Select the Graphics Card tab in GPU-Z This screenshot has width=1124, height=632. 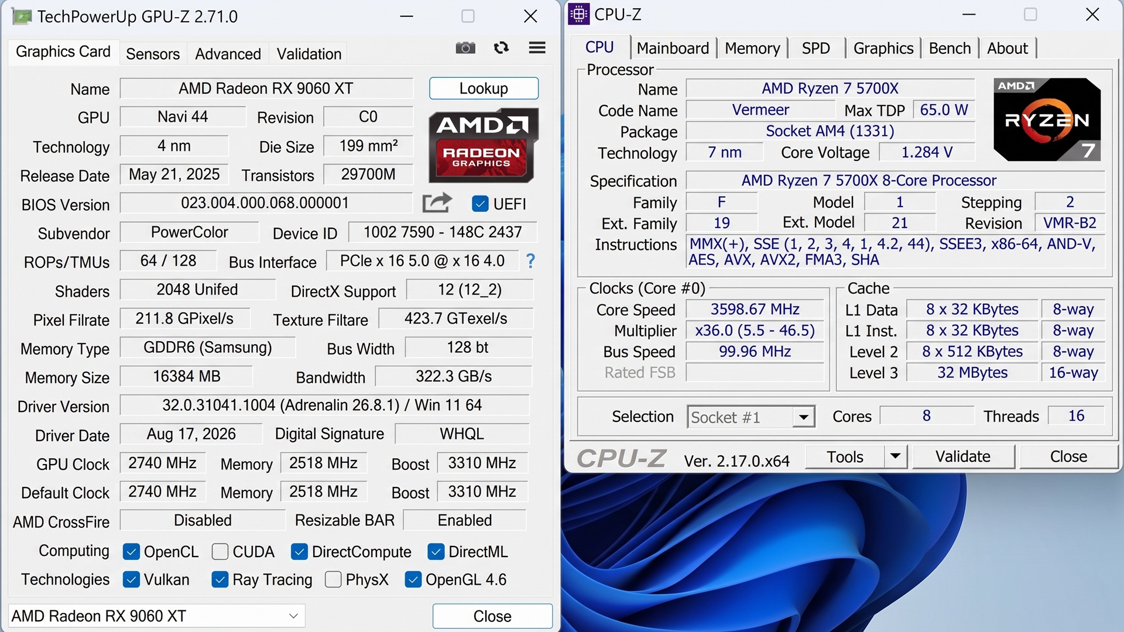[63, 51]
